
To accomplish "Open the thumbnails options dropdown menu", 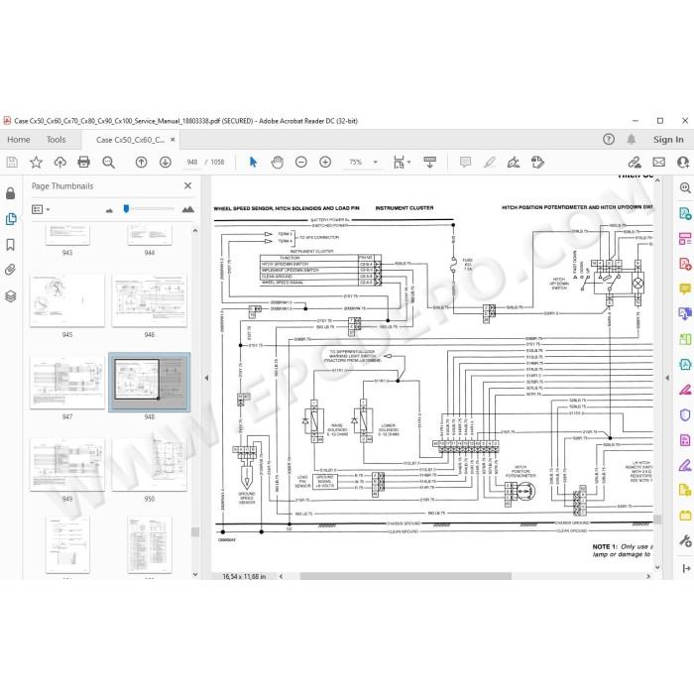I will [x=48, y=209].
